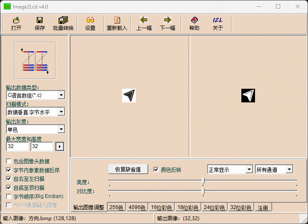Viewport: 308px width, 224px height.
Task: Switch to the 18位彩色 tab
Action: pos(188,207)
